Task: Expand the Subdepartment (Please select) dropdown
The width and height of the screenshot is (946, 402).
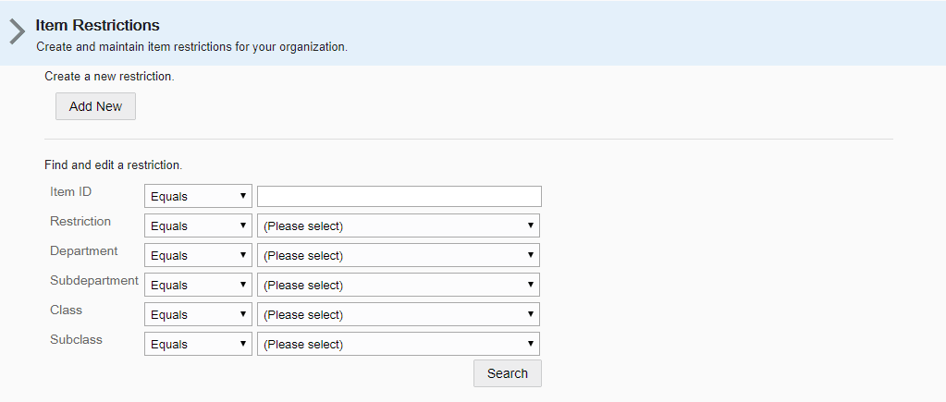Action: pos(399,285)
